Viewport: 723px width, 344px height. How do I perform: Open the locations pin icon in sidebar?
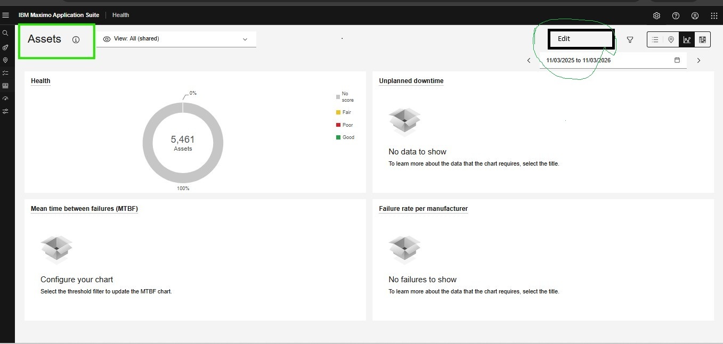[5, 60]
